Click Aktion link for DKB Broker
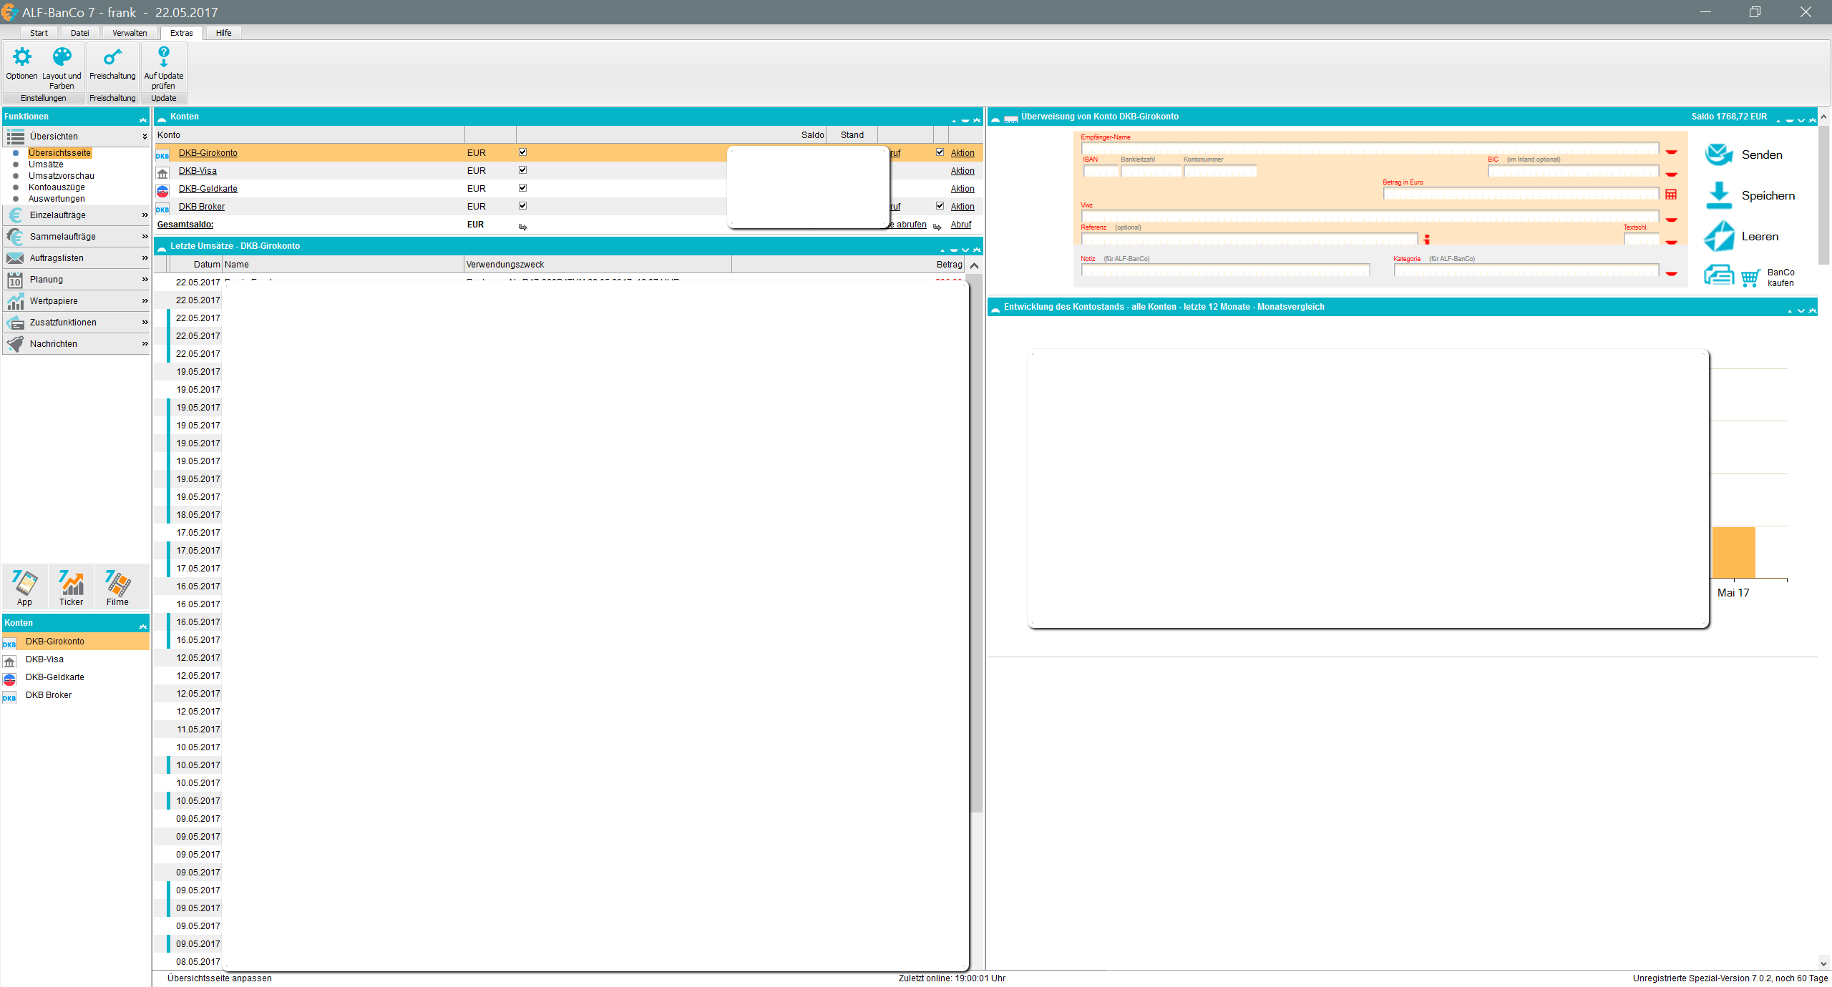 (x=963, y=207)
